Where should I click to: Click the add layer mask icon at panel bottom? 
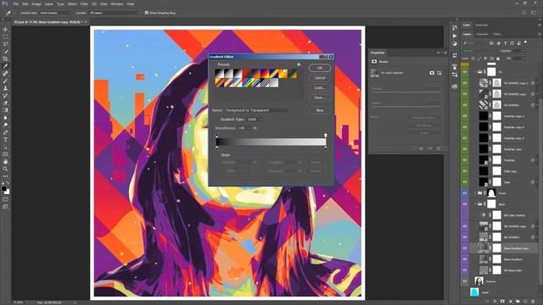(x=502, y=302)
